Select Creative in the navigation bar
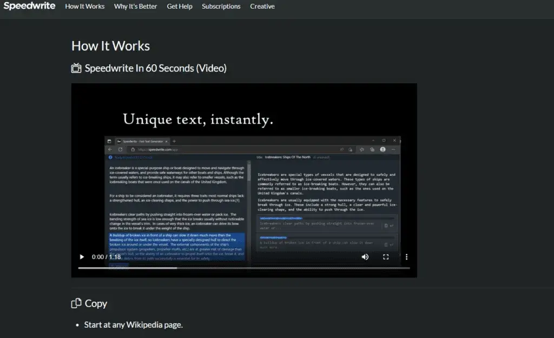Image resolution: width=554 pixels, height=338 pixels. [262, 6]
